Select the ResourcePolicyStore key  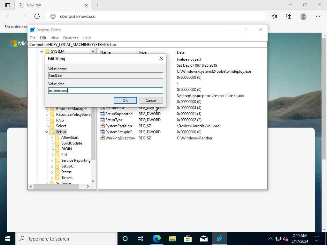coord(73,115)
